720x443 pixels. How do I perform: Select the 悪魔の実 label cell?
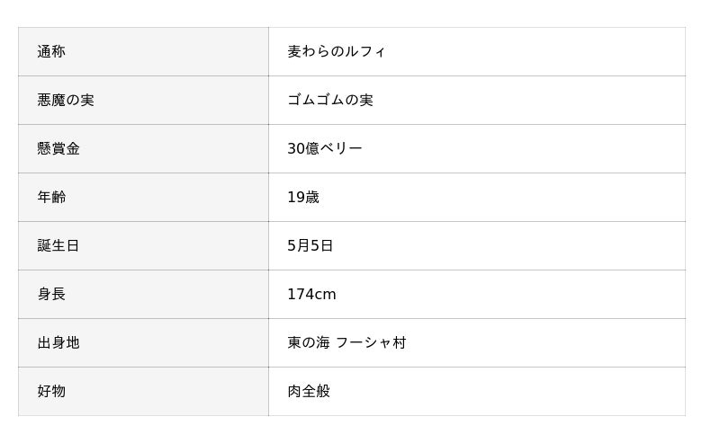[66, 101]
